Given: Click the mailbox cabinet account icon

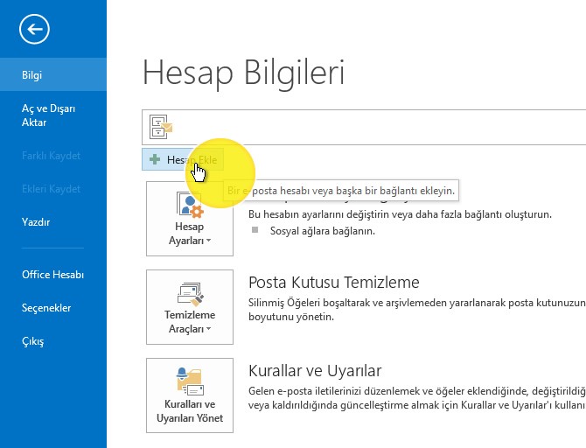Looking at the screenshot, I should click(x=161, y=127).
